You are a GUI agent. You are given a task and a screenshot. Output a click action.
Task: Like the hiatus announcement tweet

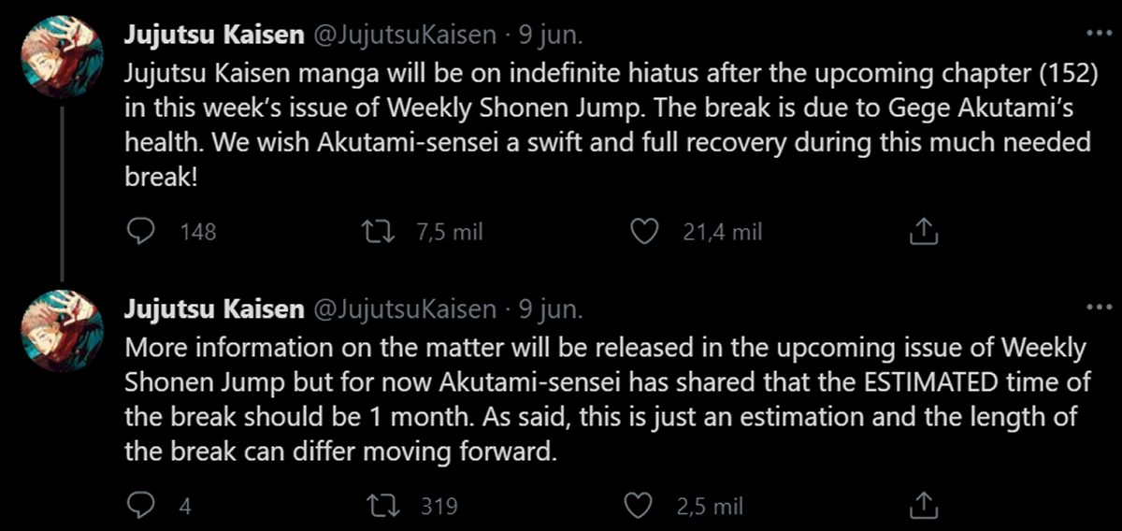click(644, 231)
